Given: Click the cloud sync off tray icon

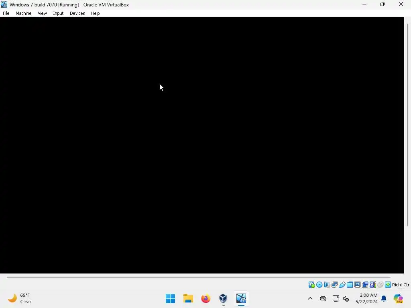Looking at the screenshot, I should pyautogui.click(x=323, y=298).
